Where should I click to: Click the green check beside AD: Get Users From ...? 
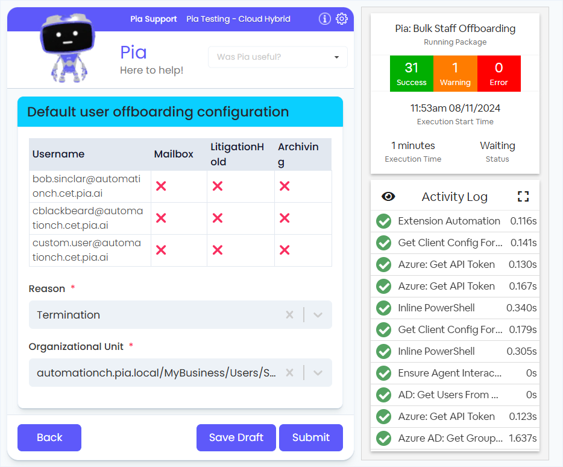coord(384,395)
